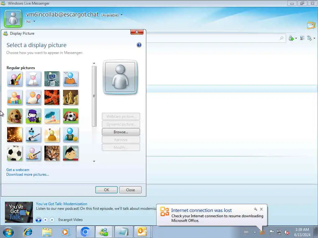
Task: Choose the chef display picture
Action: [33, 79]
